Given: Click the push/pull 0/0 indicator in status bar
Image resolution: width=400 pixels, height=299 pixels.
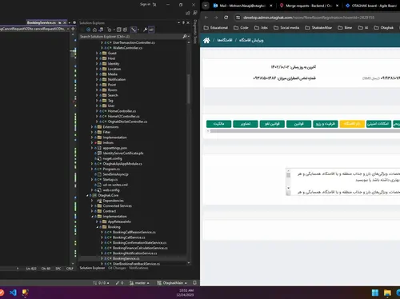Looking at the screenshot, I should pos(101,283).
